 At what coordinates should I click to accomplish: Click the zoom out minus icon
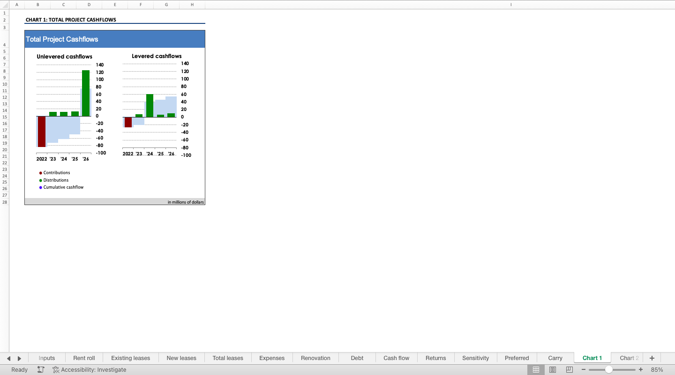pyautogui.click(x=584, y=370)
